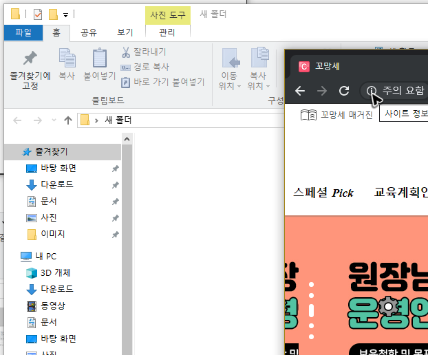Click the Picture Tools (사진 도구) contextual tab
Screen dimensions: 428x355
tap(168, 15)
